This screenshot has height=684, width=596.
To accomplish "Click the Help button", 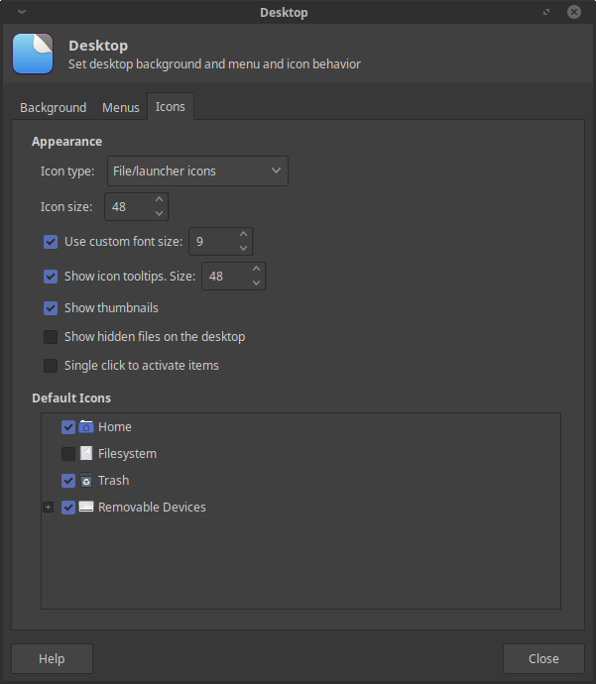I will [x=52, y=658].
